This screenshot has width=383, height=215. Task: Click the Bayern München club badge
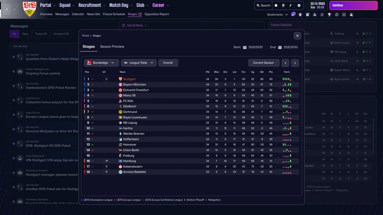point(120,85)
